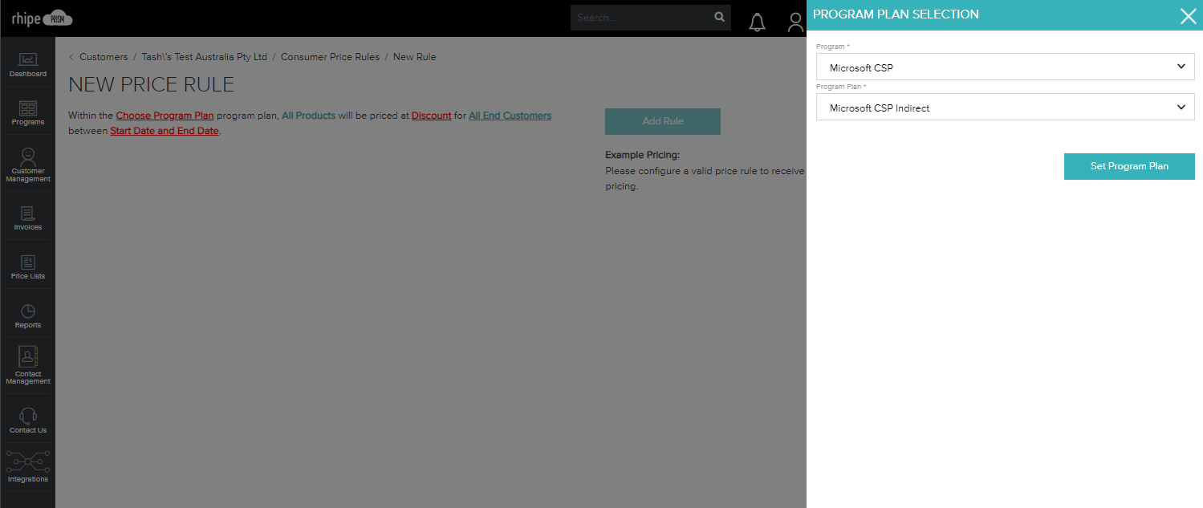Screen dimensions: 1203x508
Task: Open Contact Management in sidebar
Action: [28, 366]
